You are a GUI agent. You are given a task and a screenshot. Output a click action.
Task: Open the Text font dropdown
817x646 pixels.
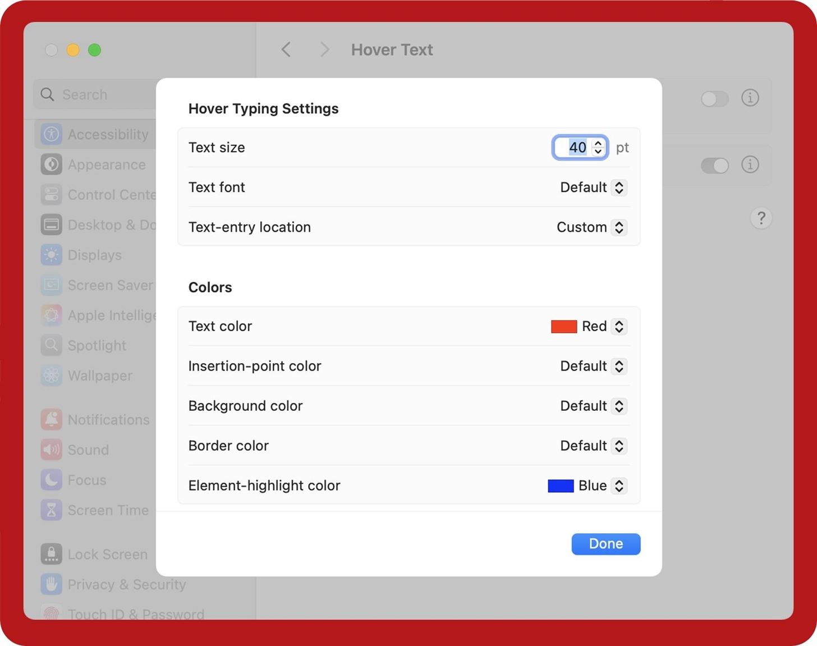pos(619,187)
